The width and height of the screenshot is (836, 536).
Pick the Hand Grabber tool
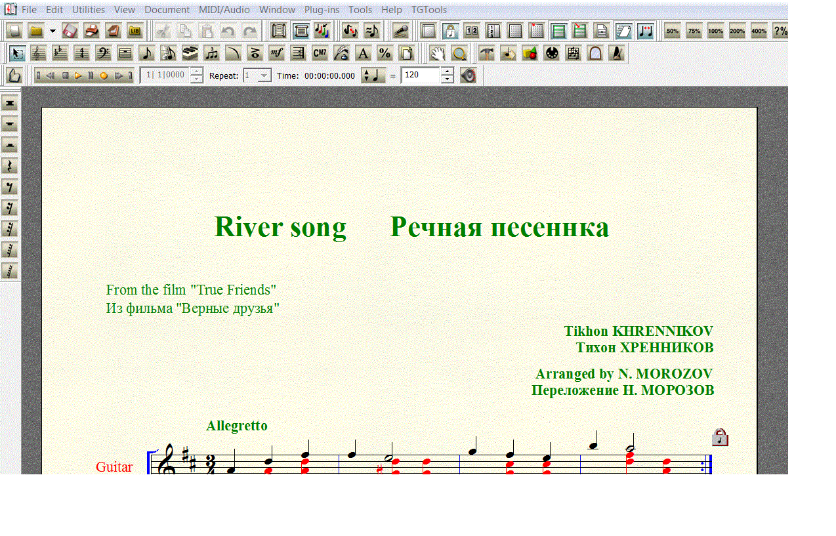[438, 53]
